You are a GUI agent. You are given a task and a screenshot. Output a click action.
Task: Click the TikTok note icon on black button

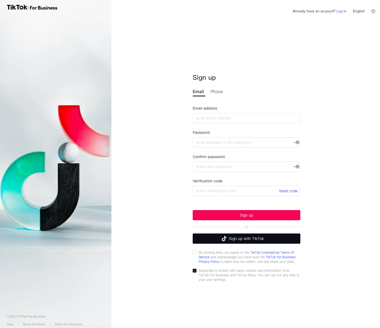coord(224,239)
